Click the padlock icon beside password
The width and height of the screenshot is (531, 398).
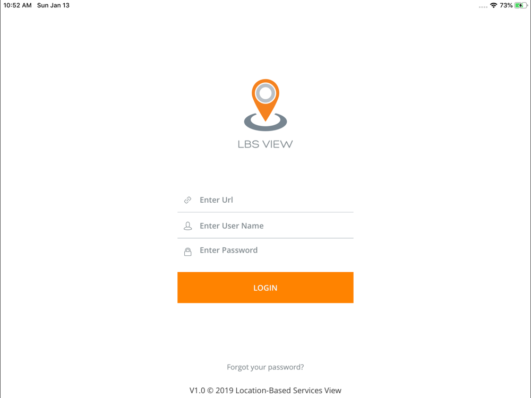[187, 252]
